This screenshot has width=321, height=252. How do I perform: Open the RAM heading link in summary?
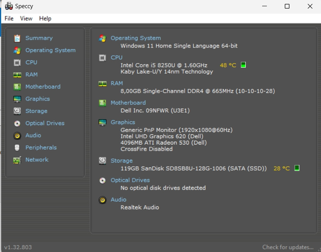click(x=117, y=83)
